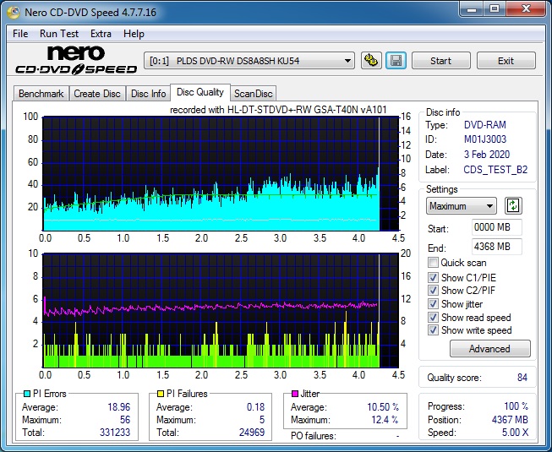The height and width of the screenshot is (452, 552).
Task: Click the green refresh settings icon
Action: point(513,206)
